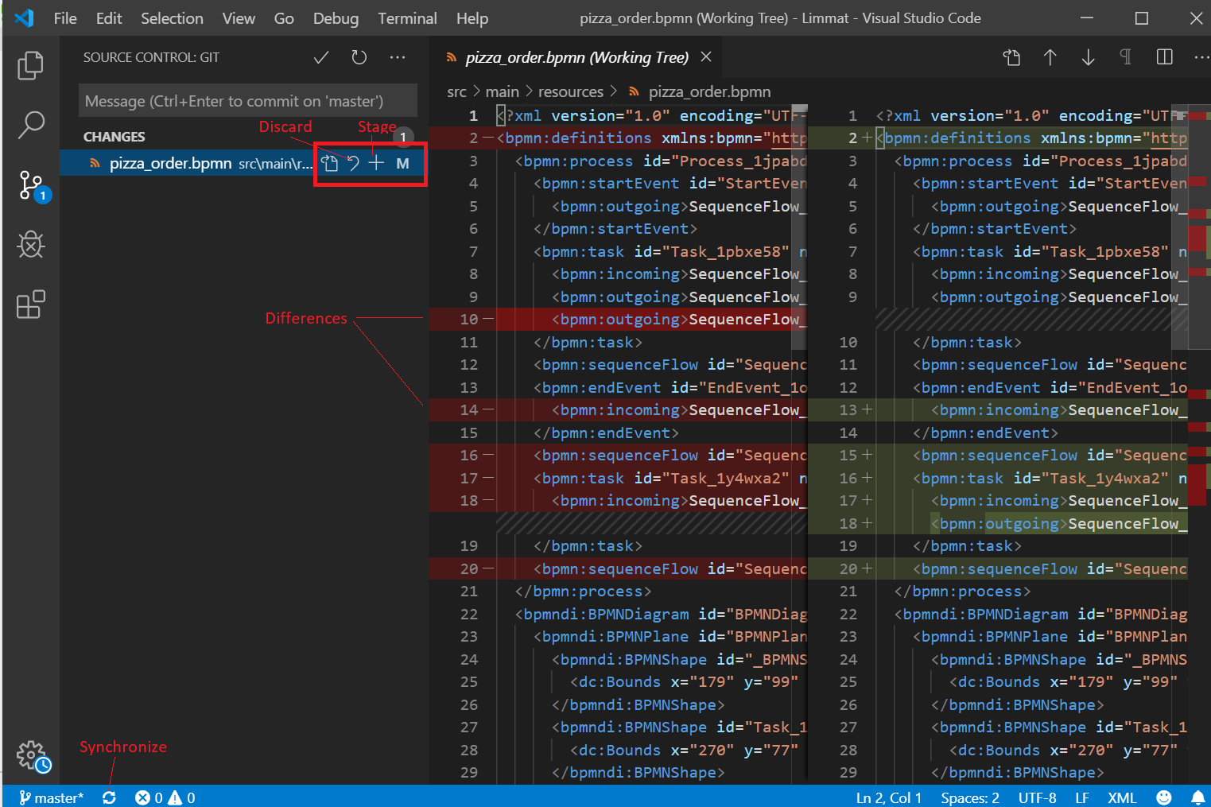Click the feedback smiley in status bar

tap(1164, 797)
